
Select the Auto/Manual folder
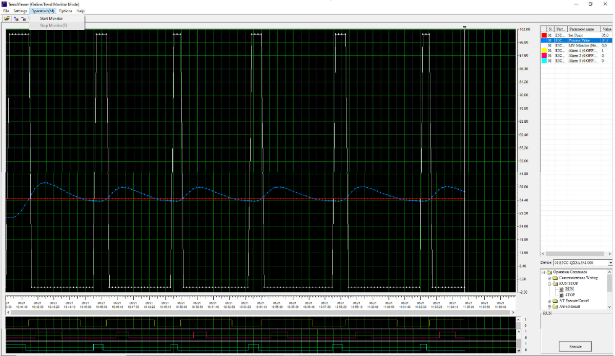click(570, 306)
